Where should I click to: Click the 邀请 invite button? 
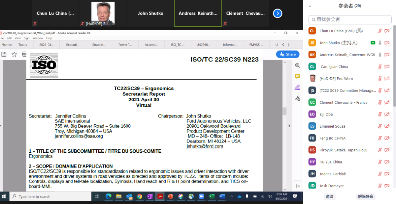pyautogui.click(x=329, y=196)
